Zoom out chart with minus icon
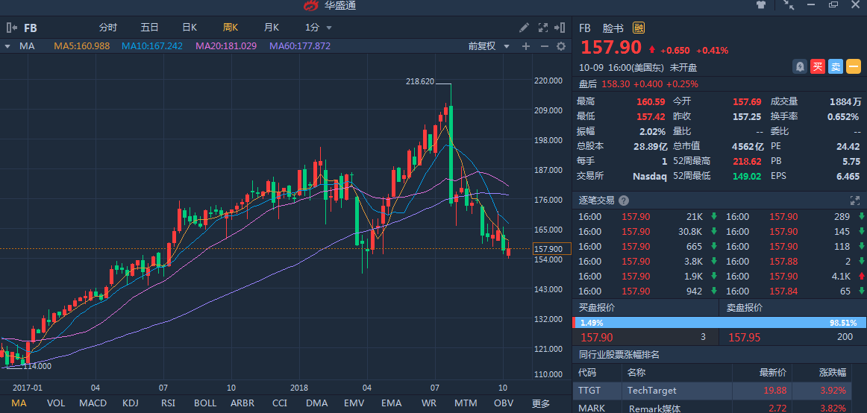The height and width of the screenshot is (413, 867). pos(544,46)
